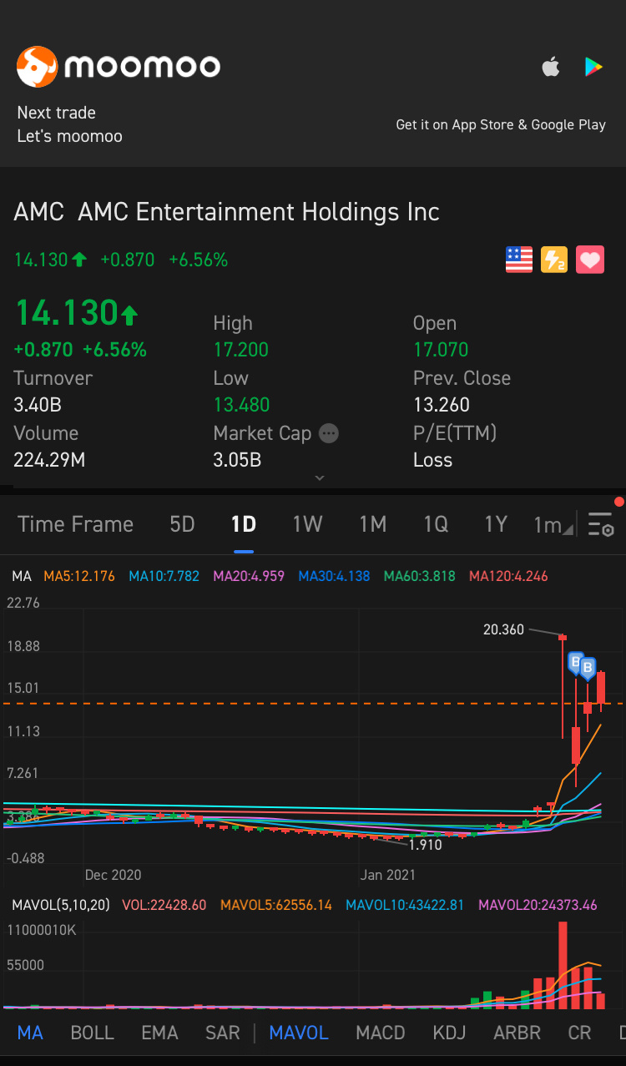Select the 1D time frame
Image resolution: width=626 pixels, height=1066 pixels.
244,524
